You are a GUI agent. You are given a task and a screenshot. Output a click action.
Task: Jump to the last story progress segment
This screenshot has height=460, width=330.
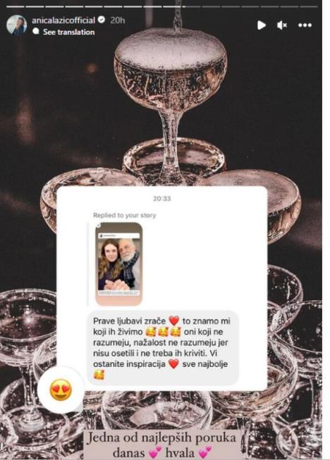(x=309, y=6)
